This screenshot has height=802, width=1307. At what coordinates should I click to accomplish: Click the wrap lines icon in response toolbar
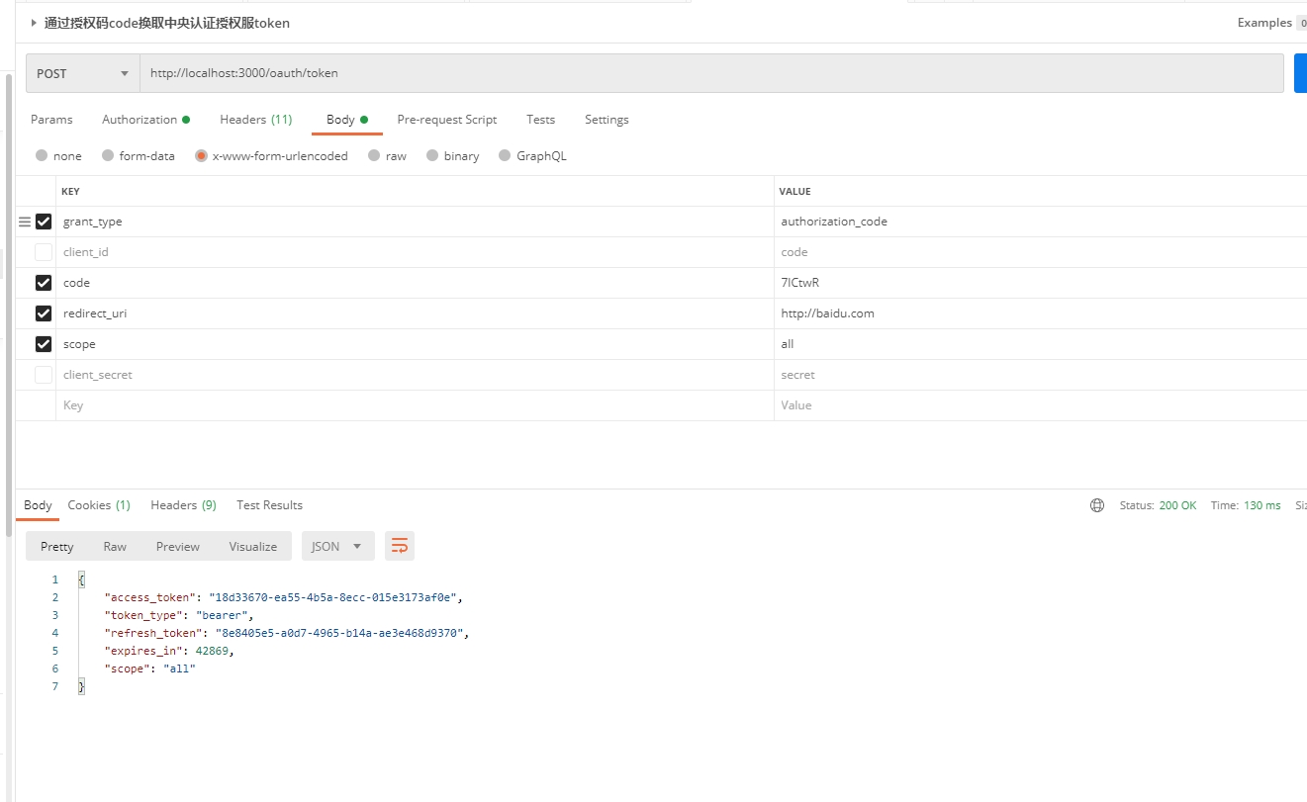click(x=400, y=546)
